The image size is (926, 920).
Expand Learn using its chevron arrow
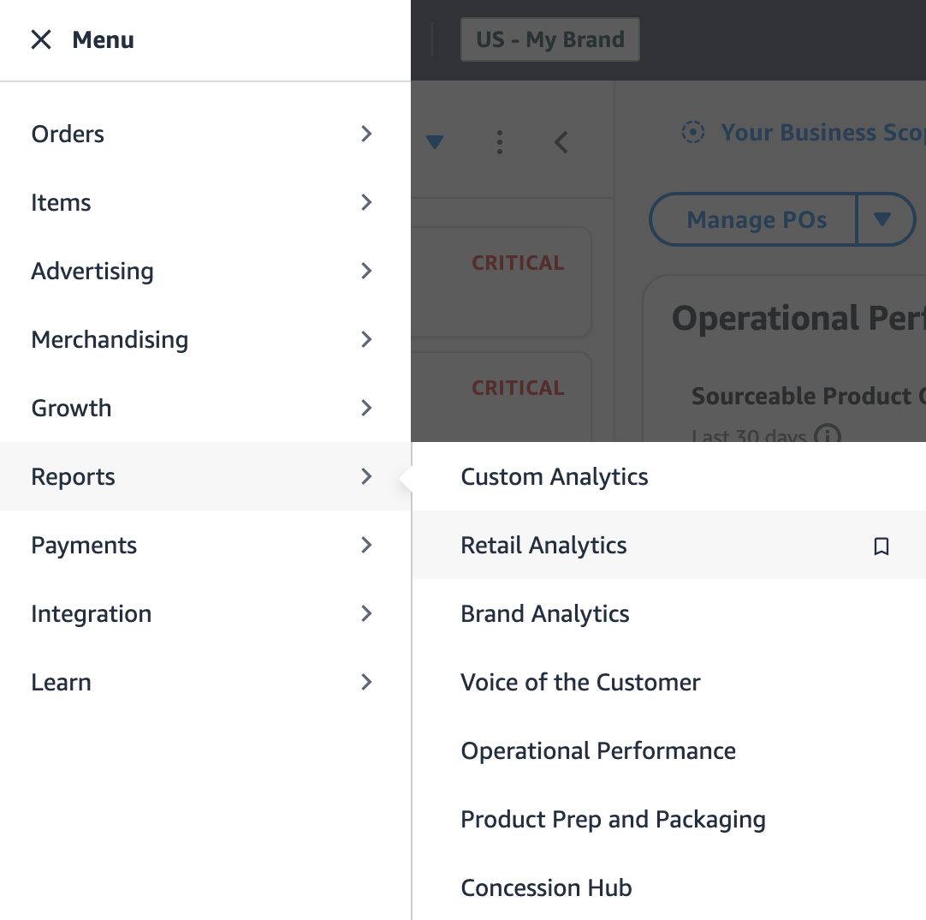(x=367, y=683)
